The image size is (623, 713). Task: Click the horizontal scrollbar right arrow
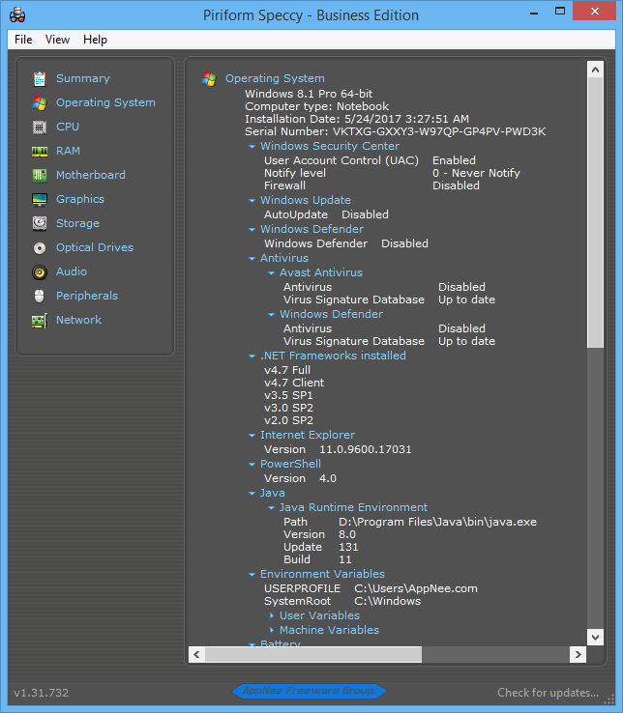coord(578,655)
